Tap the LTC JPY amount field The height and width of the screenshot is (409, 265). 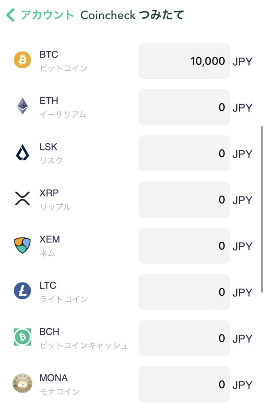(x=184, y=292)
